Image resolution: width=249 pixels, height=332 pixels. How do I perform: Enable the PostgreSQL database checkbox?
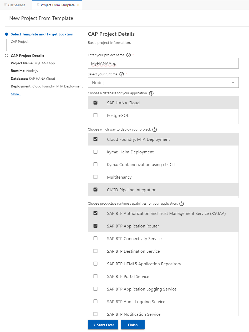[95, 115]
